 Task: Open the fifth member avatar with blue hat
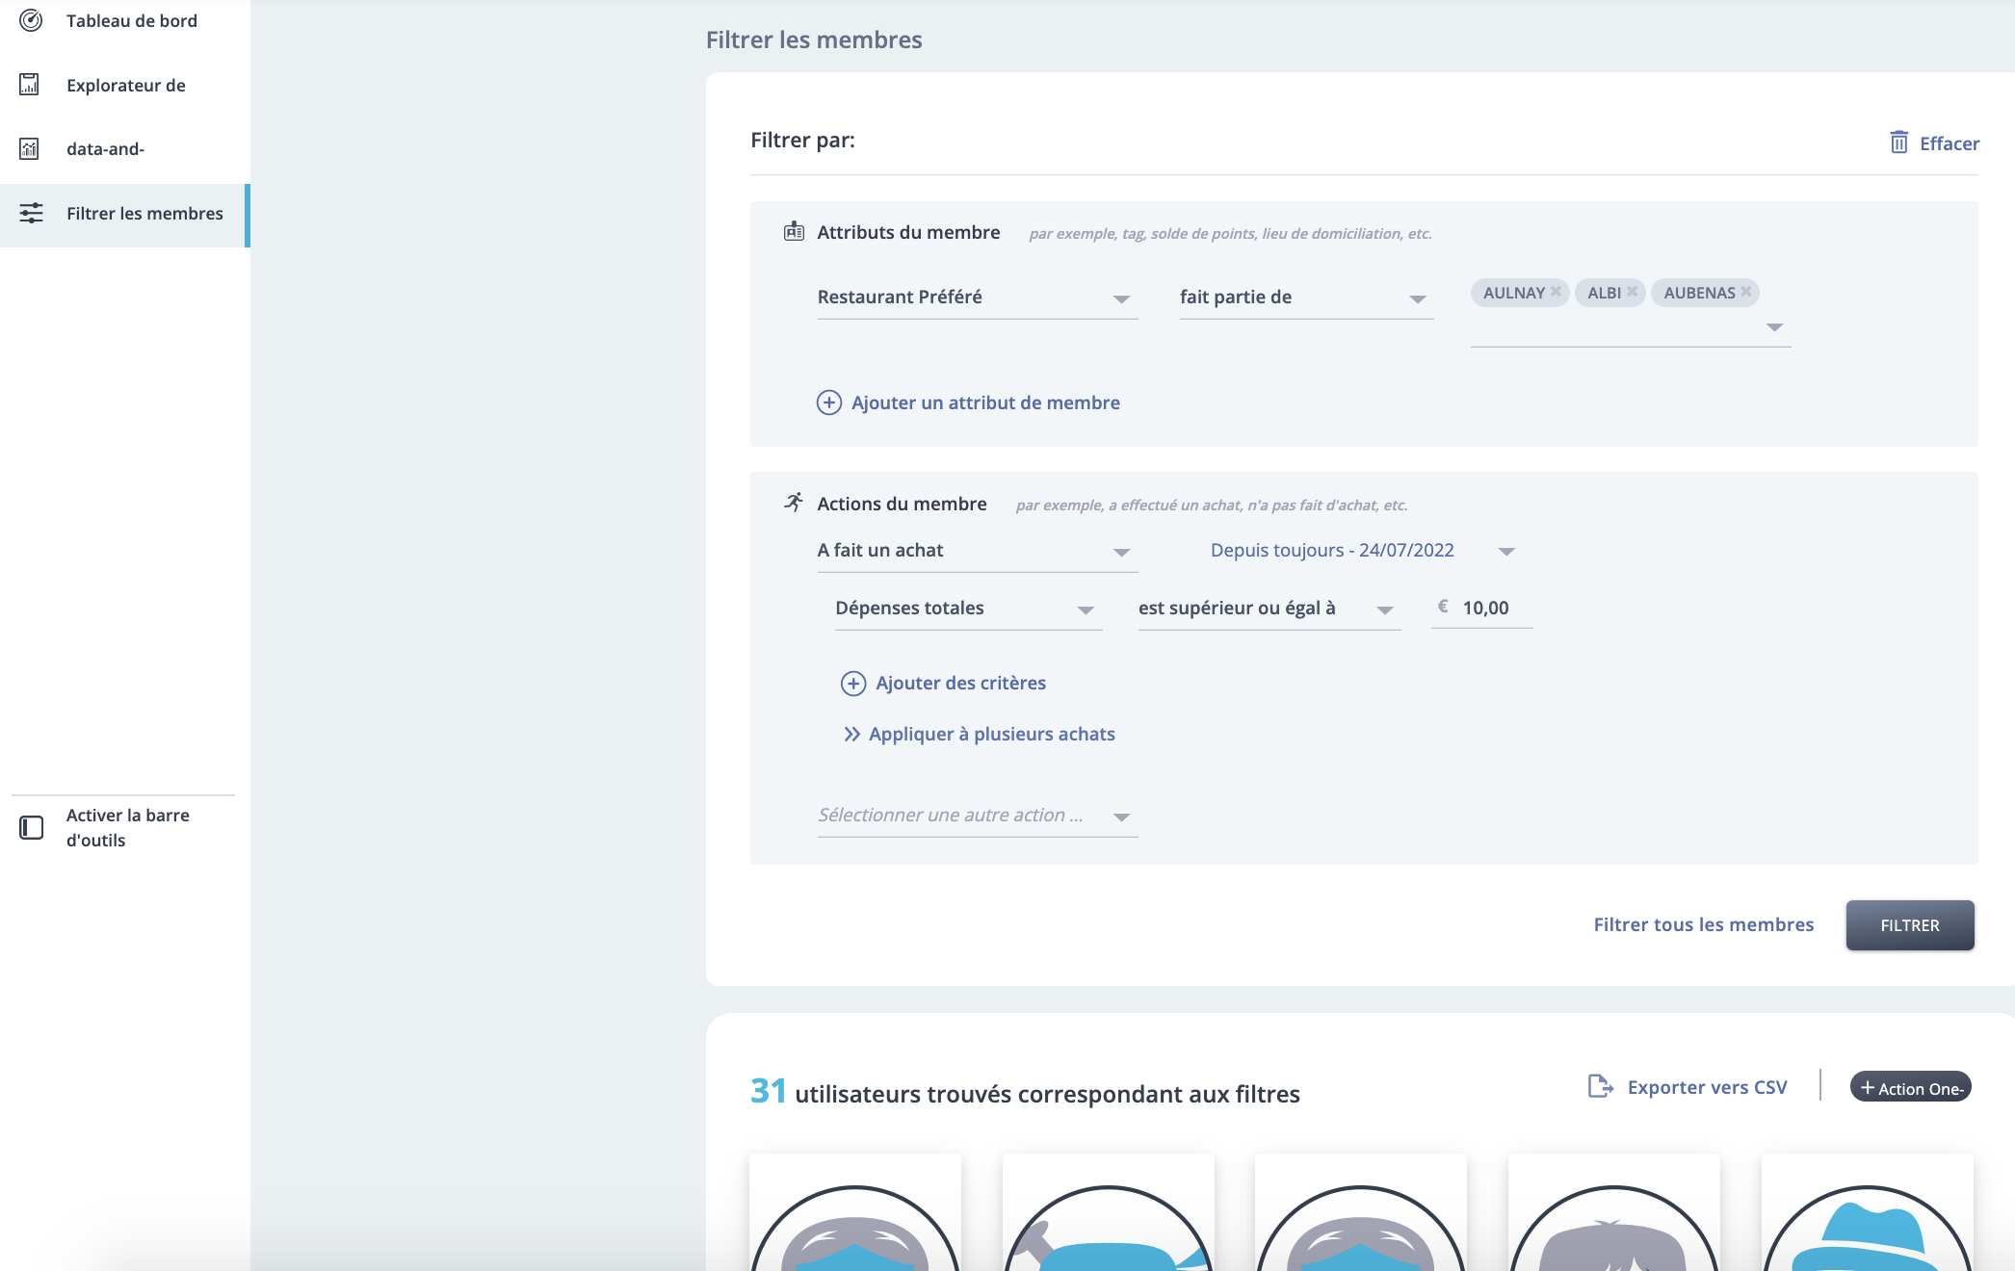click(1868, 1212)
